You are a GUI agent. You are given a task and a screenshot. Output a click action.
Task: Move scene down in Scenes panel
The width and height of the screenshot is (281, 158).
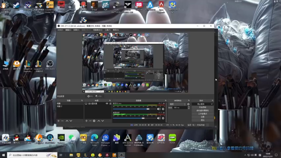pyautogui.click(x=71, y=121)
